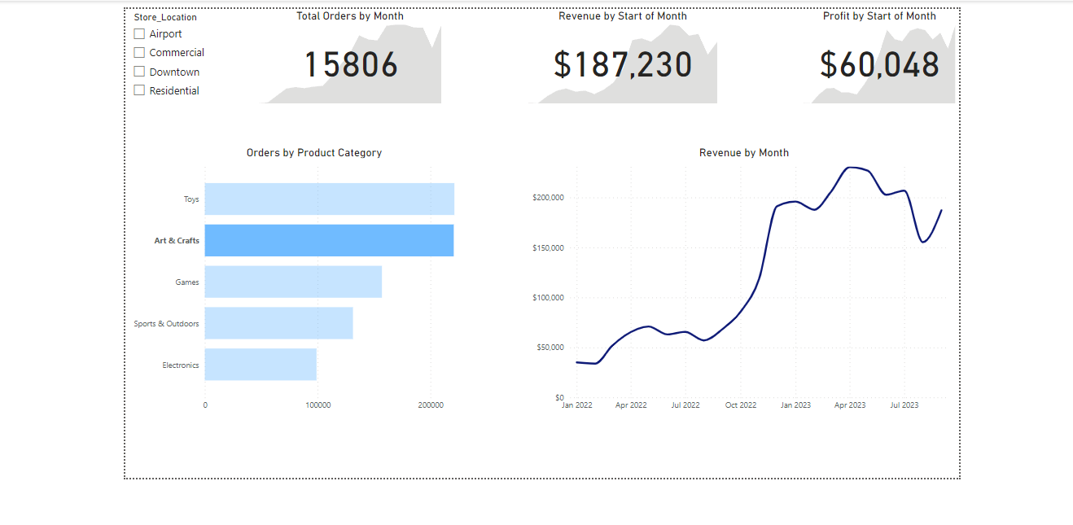Click the $200,000 axis label

(546, 197)
